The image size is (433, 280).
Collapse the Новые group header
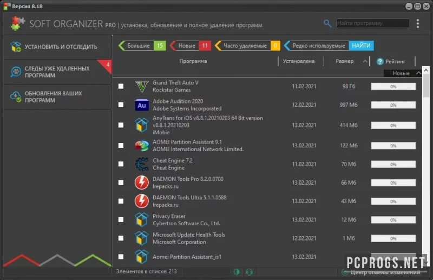(x=403, y=73)
